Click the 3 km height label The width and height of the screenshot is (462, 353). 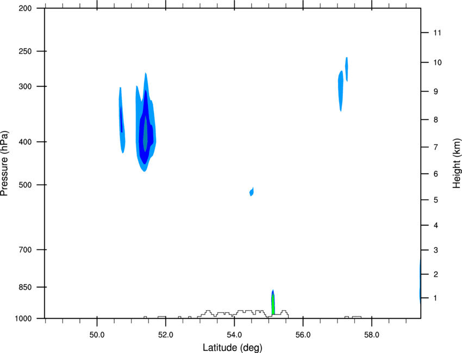pyautogui.click(x=436, y=250)
